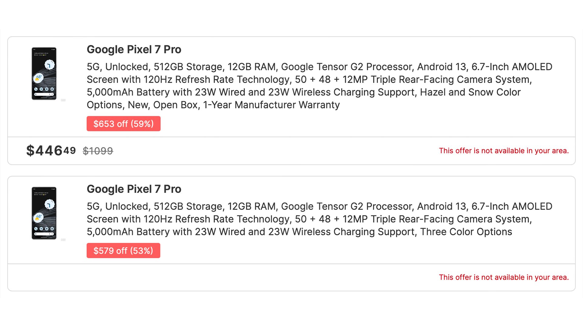583x327 pixels.
Task: Click the second card's offer unavailable notice
Action: click(x=504, y=277)
